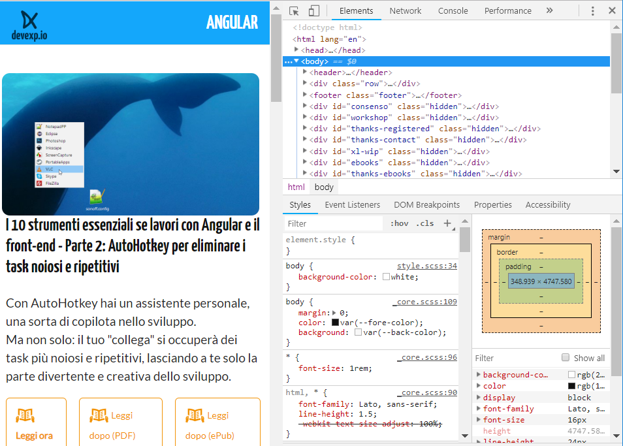623x446 pixels.
Task: Click the ellipsis beside the body node
Action: point(289,61)
